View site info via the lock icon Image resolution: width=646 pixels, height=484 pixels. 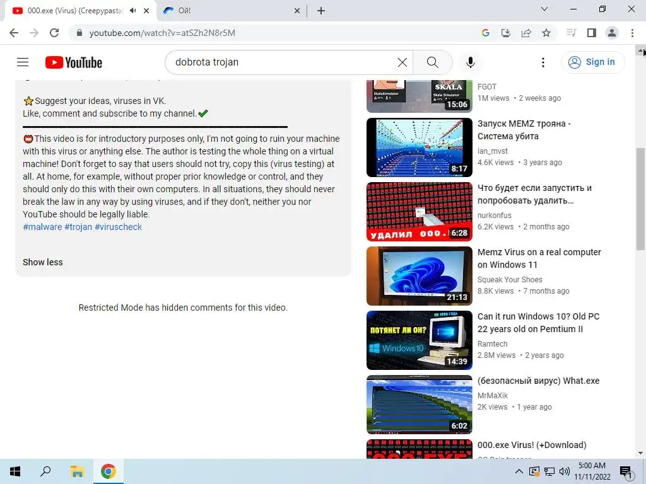click(x=79, y=33)
